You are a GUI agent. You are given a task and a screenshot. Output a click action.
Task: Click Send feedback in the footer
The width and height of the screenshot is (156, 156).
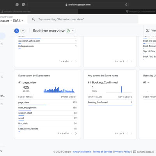click(x=144, y=152)
